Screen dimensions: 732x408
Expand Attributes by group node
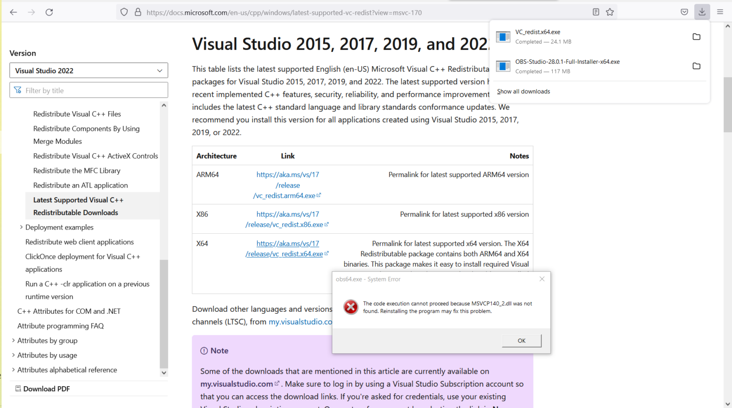pyautogui.click(x=13, y=340)
